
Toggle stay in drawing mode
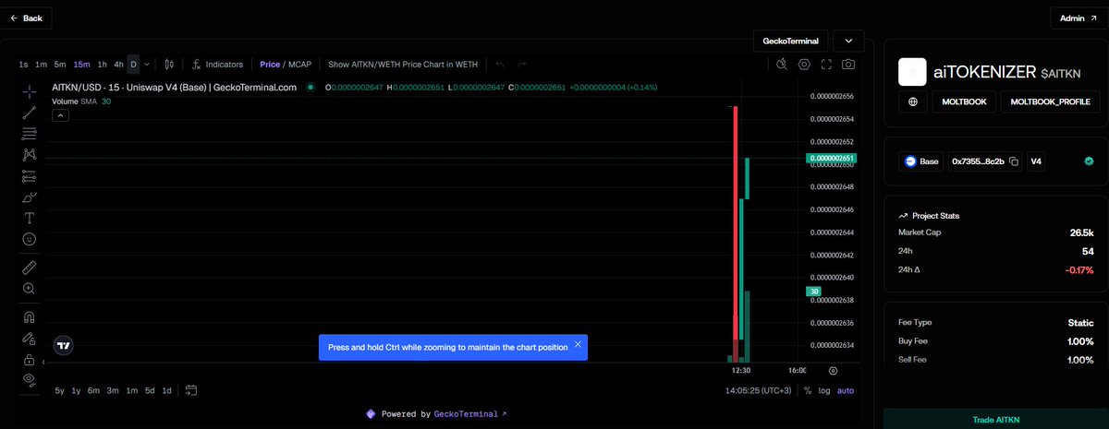tap(30, 338)
